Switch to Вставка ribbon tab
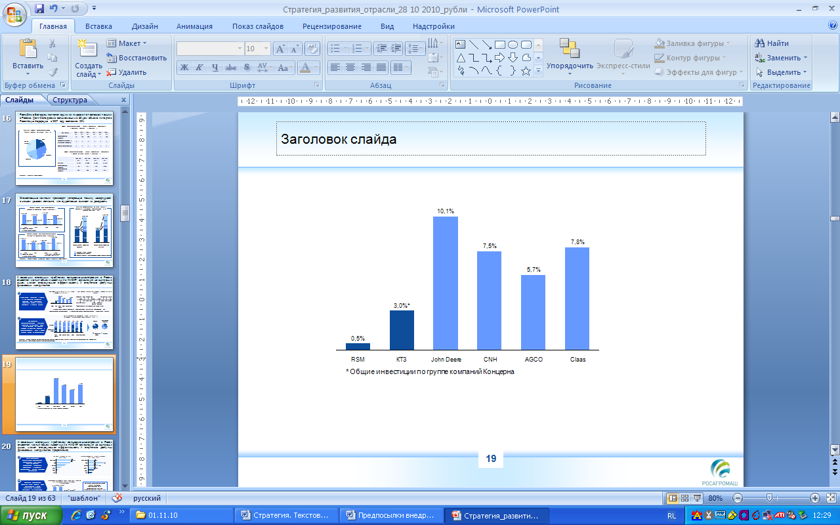 tap(98, 26)
